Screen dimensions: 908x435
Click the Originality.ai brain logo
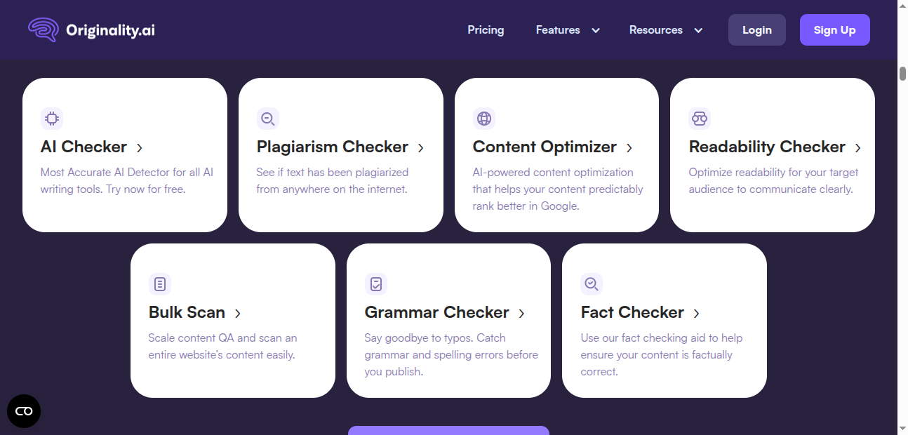42,29
